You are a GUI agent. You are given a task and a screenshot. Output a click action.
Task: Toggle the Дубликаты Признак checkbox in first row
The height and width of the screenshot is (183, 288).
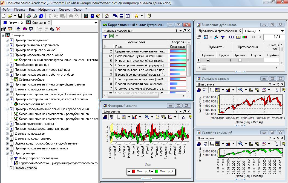208,60
